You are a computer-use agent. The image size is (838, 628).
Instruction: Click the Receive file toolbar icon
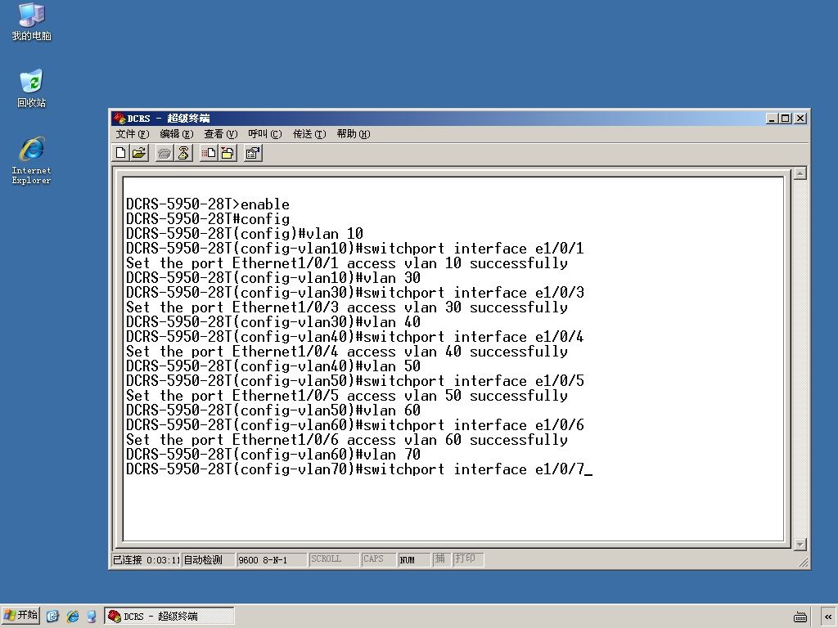click(228, 153)
